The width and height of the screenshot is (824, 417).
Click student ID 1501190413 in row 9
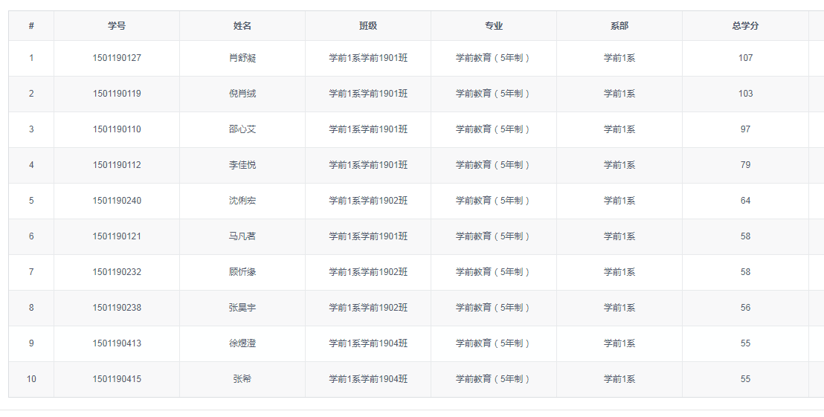coord(117,343)
